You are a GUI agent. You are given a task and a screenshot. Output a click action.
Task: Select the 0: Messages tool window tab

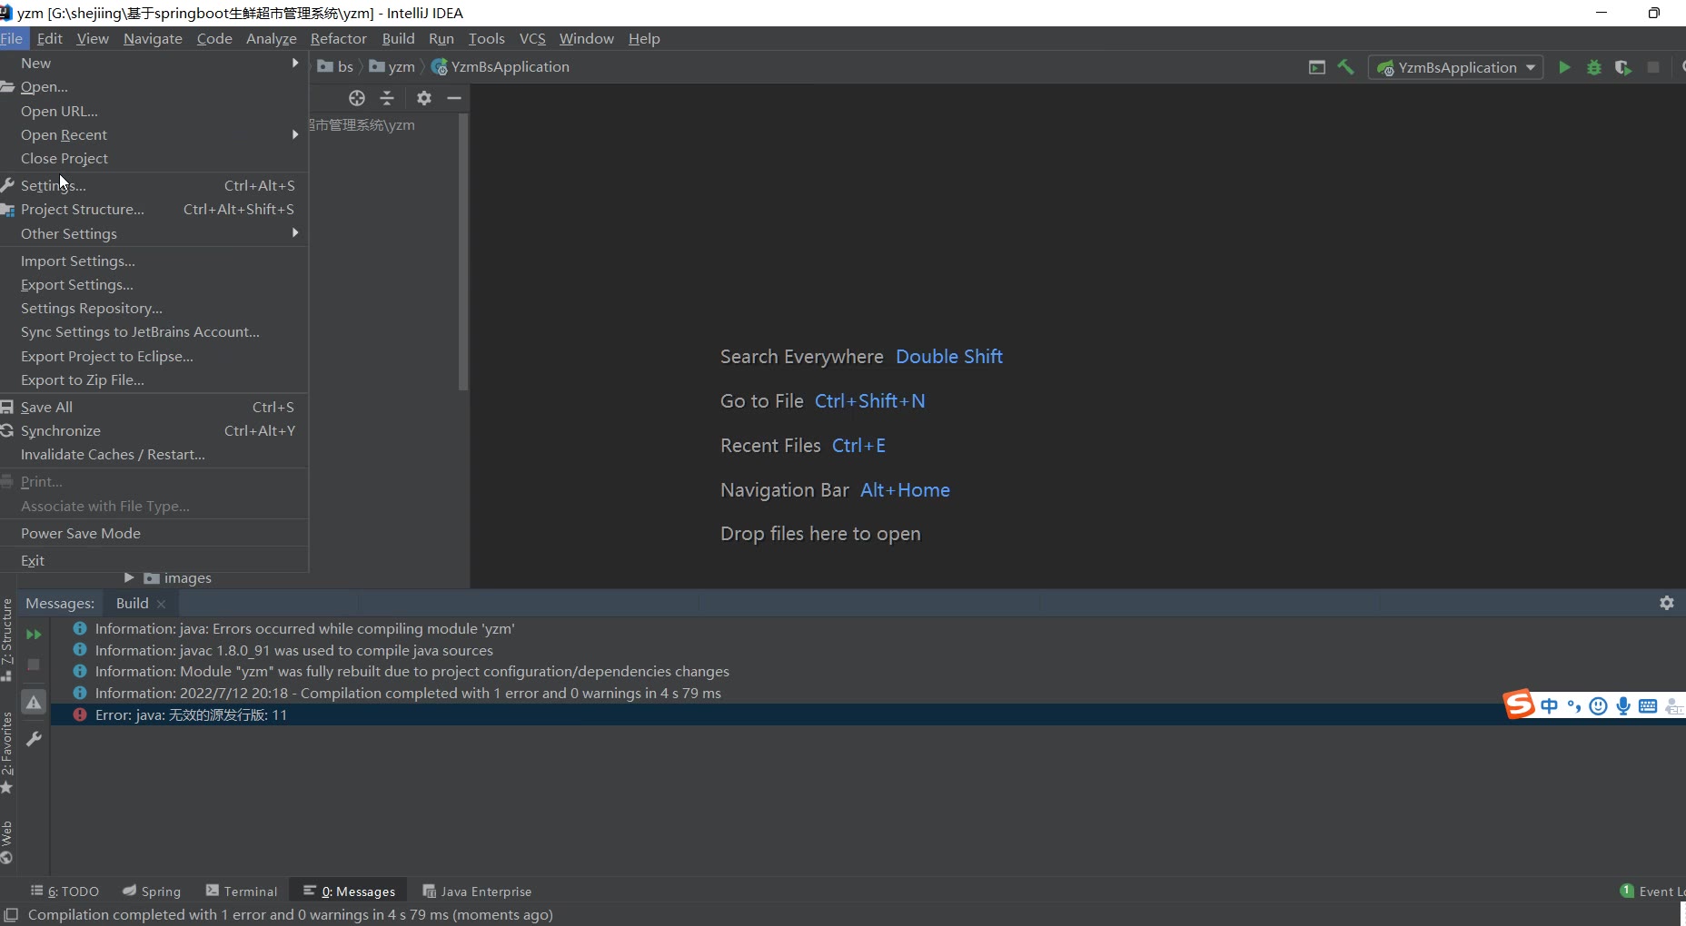tap(350, 892)
